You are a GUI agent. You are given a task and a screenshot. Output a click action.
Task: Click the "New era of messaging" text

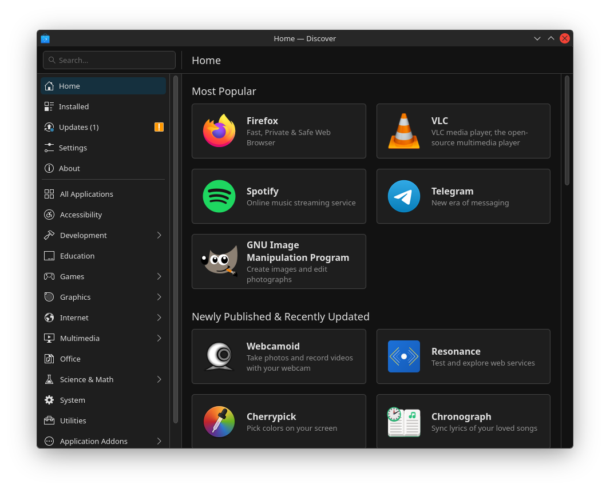click(470, 203)
